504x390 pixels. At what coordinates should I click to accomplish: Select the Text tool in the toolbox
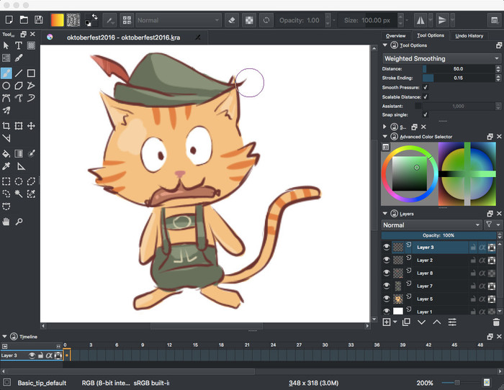(19, 46)
